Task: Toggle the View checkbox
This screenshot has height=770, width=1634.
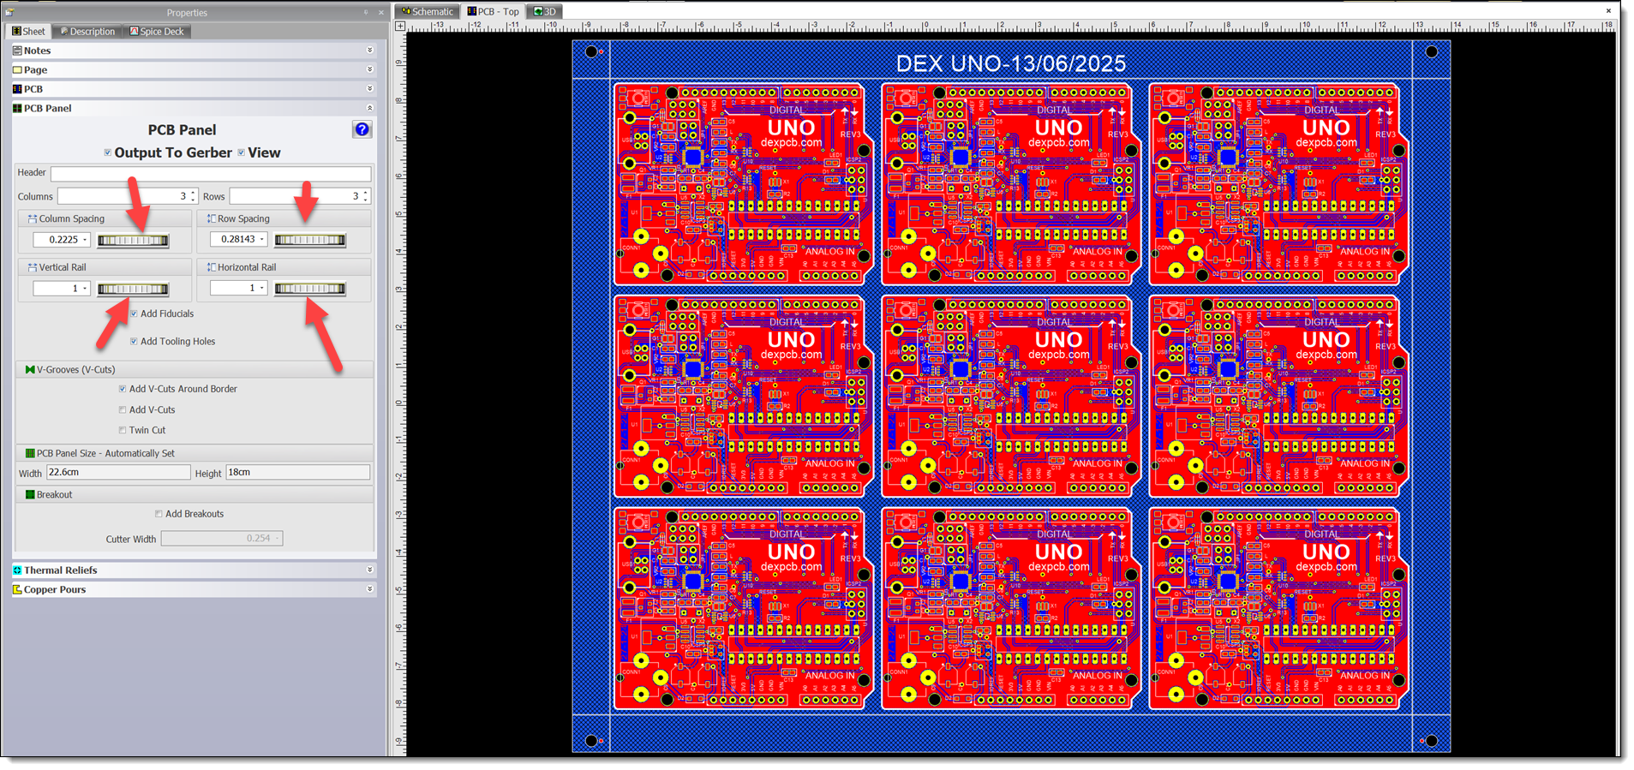Action: (x=241, y=153)
